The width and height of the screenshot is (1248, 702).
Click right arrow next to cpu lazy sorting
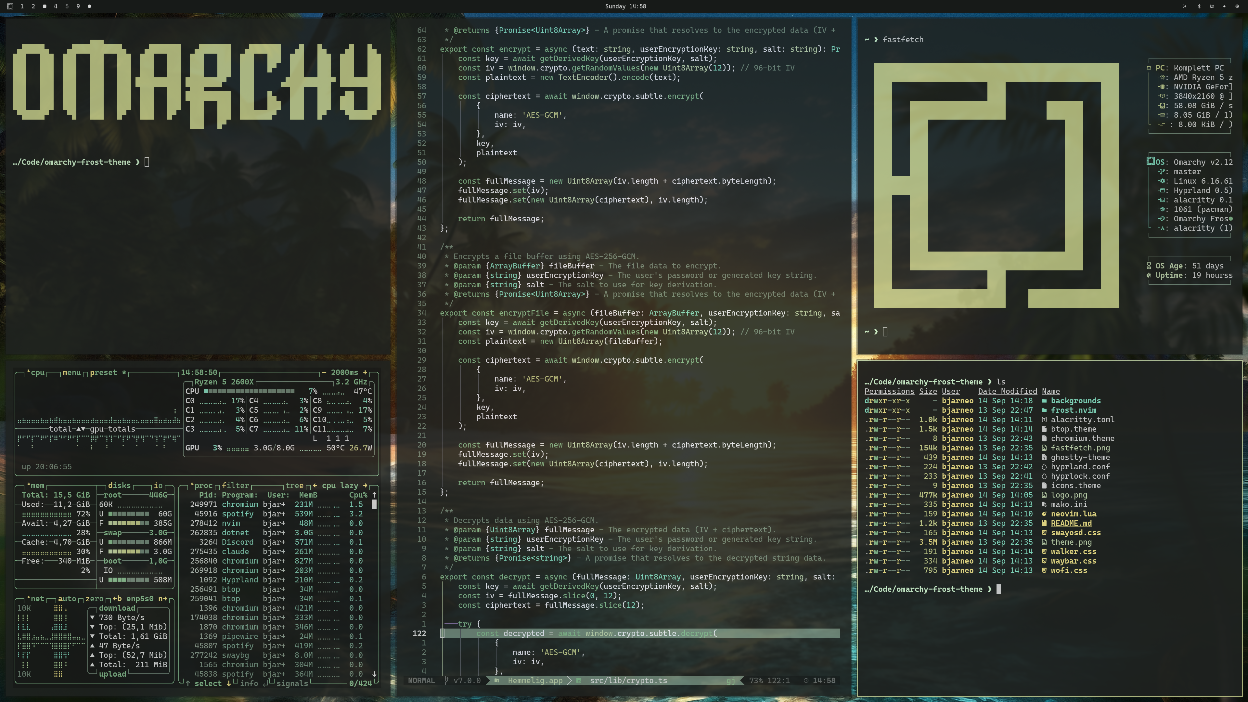click(x=365, y=486)
